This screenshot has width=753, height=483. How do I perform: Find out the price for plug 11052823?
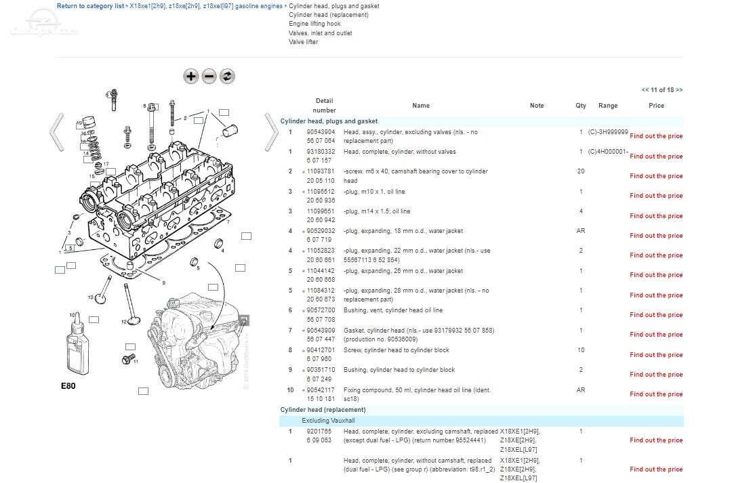coord(656,255)
